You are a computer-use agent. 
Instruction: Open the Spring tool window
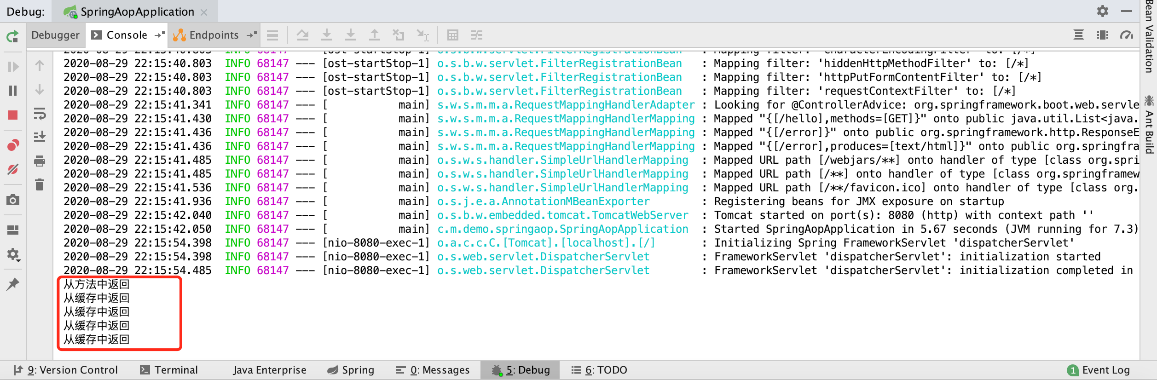coord(351,370)
